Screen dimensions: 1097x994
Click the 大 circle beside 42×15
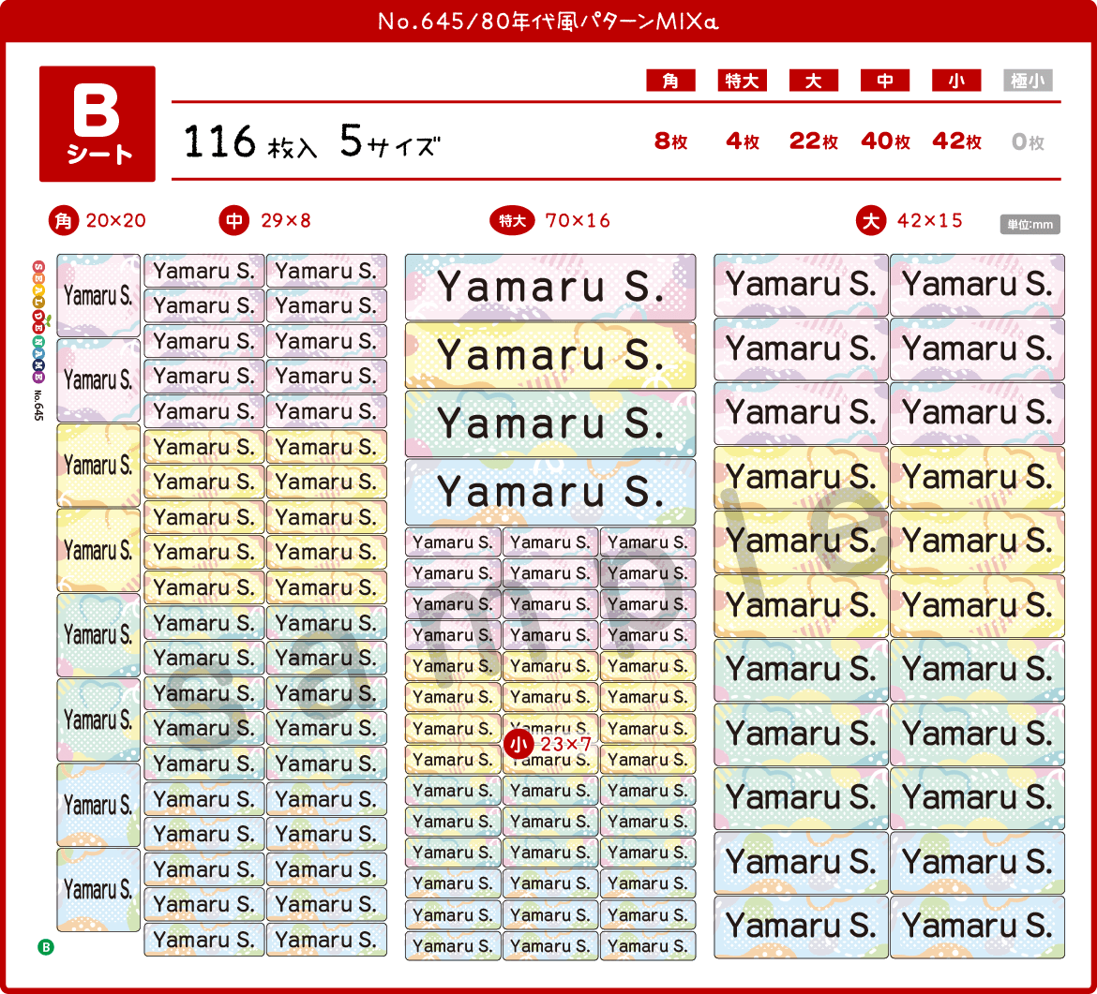tap(871, 221)
